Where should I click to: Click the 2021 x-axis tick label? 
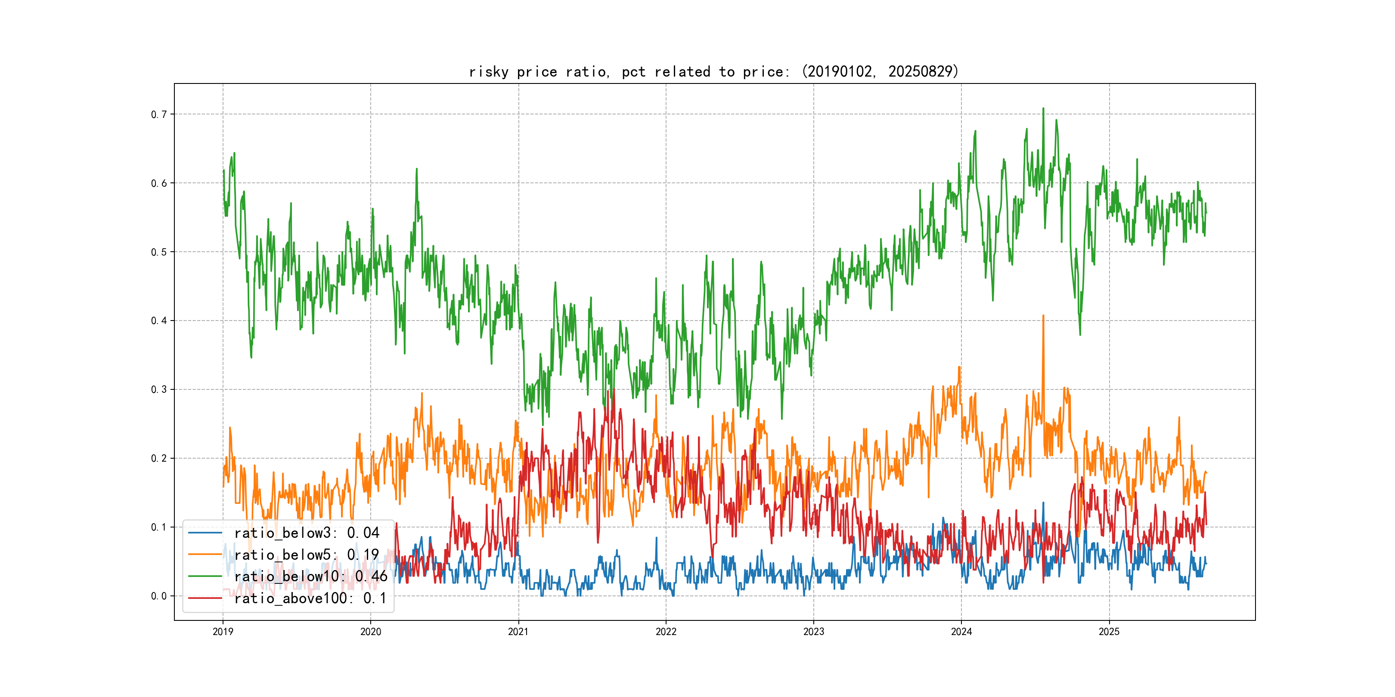click(518, 632)
